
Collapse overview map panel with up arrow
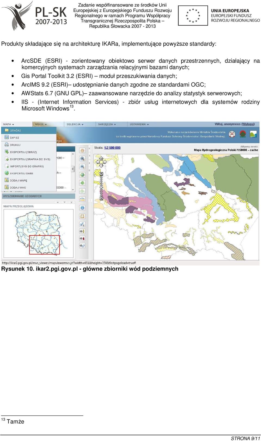pos(58,202)
